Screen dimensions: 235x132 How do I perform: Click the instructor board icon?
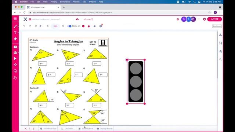click(30, 19)
